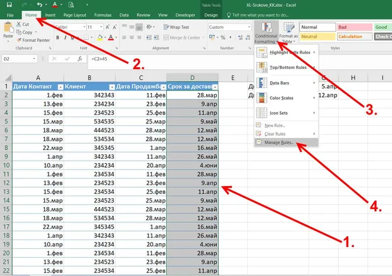Click the Percent Style icon
The height and width of the screenshot is (276, 392).
click(x=223, y=37)
